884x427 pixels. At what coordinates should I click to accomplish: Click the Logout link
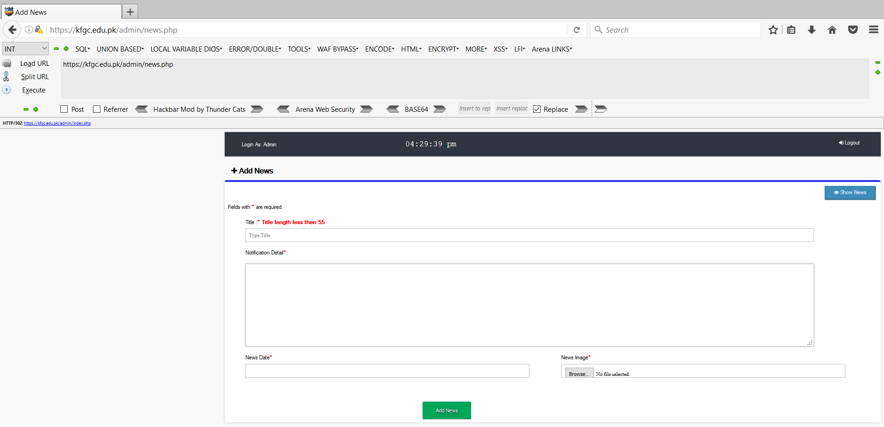pyautogui.click(x=849, y=143)
